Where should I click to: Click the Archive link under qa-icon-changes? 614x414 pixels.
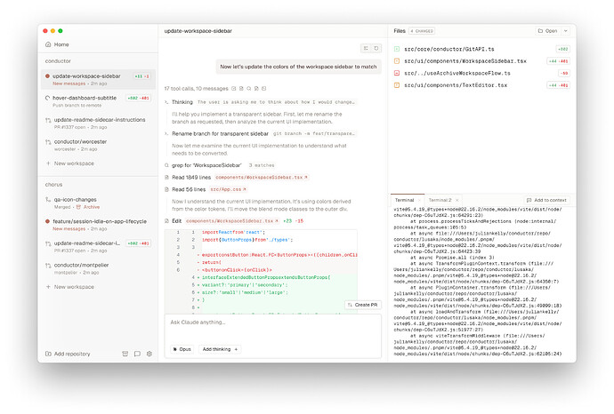coord(88,207)
